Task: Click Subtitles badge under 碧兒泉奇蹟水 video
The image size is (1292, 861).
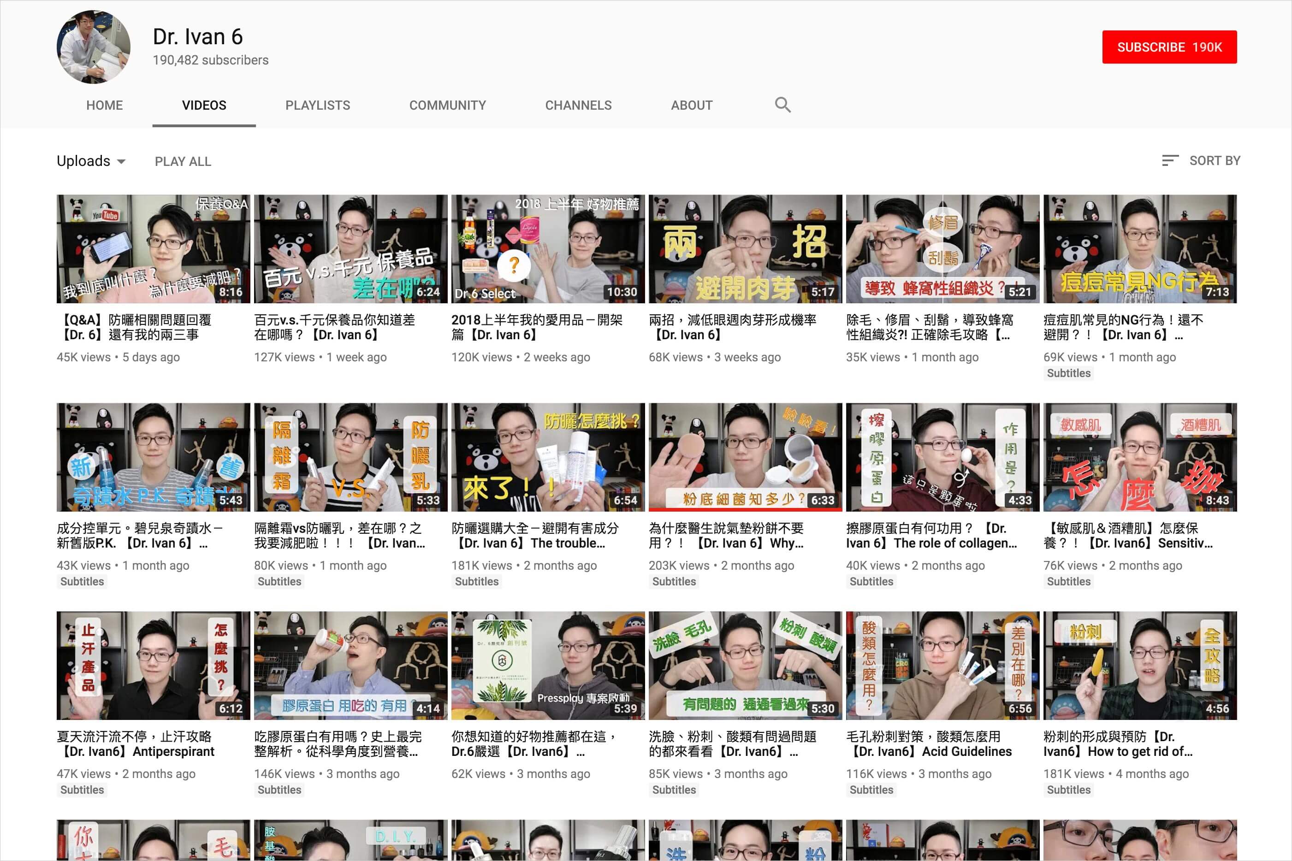Action: click(82, 582)
